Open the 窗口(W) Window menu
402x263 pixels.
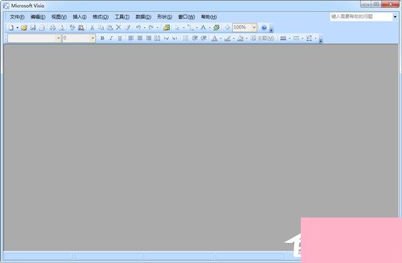(186, 17)
